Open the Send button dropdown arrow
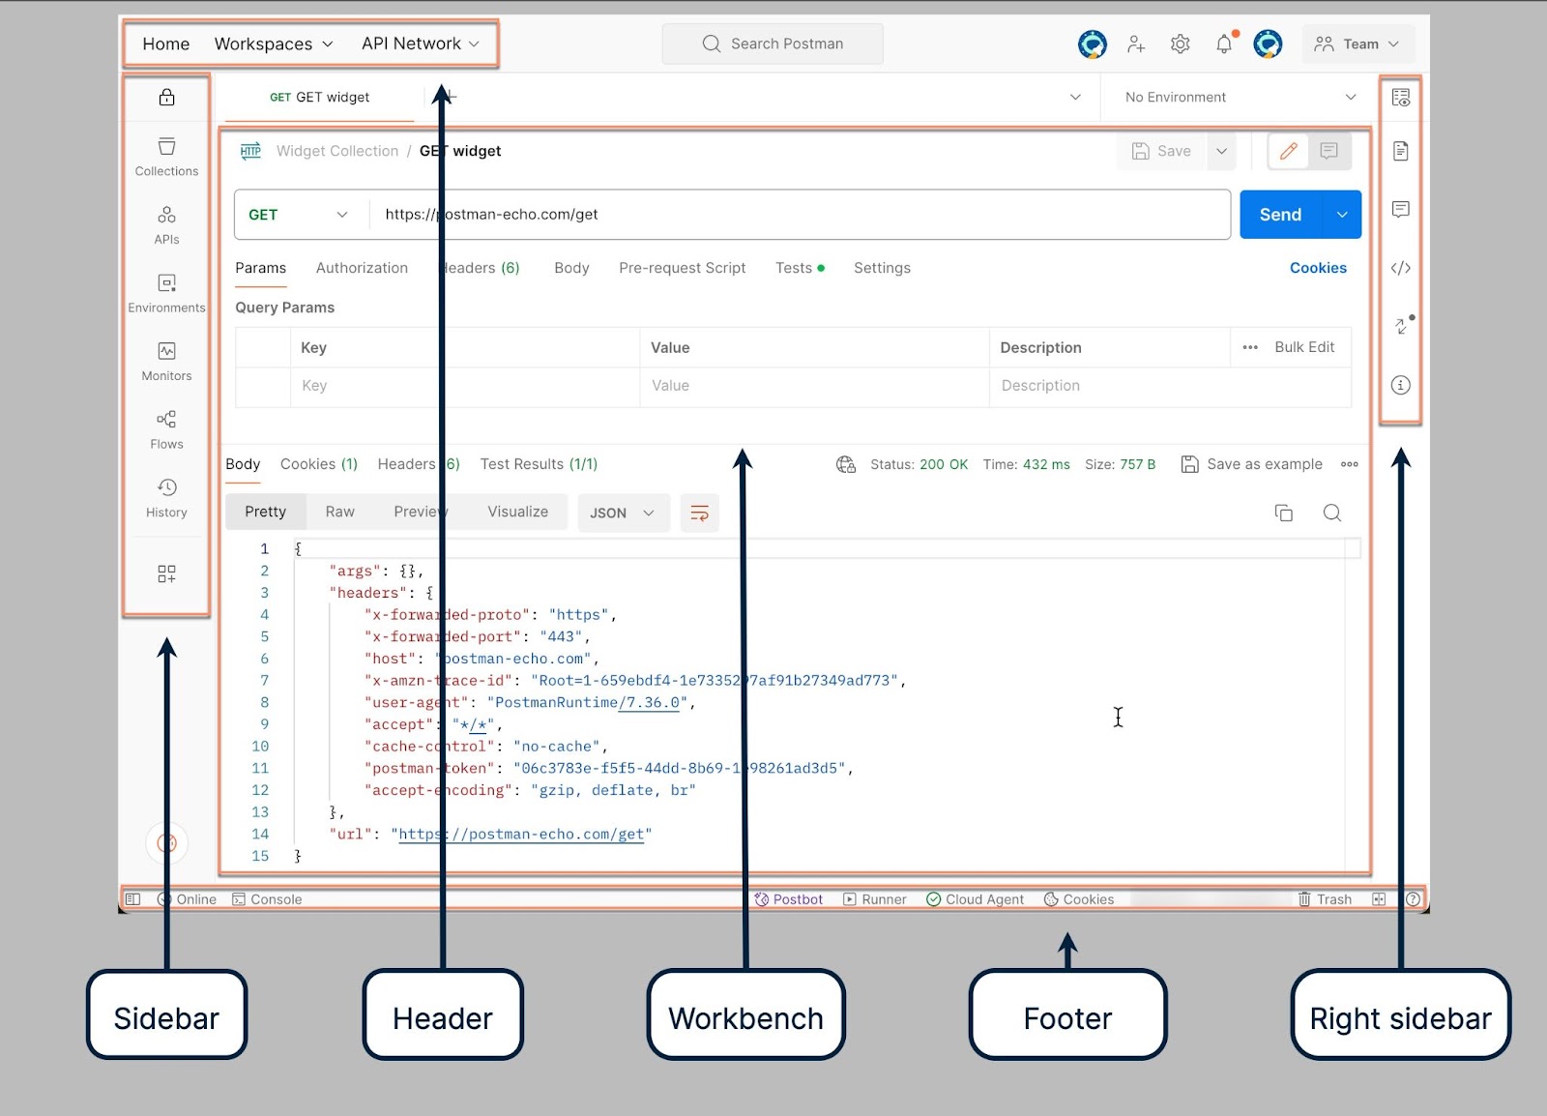The height and width of the screenshot is (1116, 1547). tap(1342, 215)
